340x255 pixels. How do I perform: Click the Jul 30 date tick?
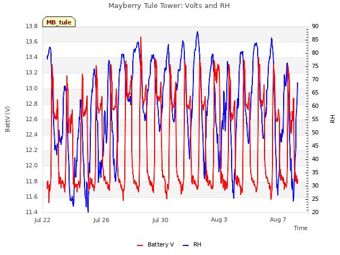click(160, 220)
